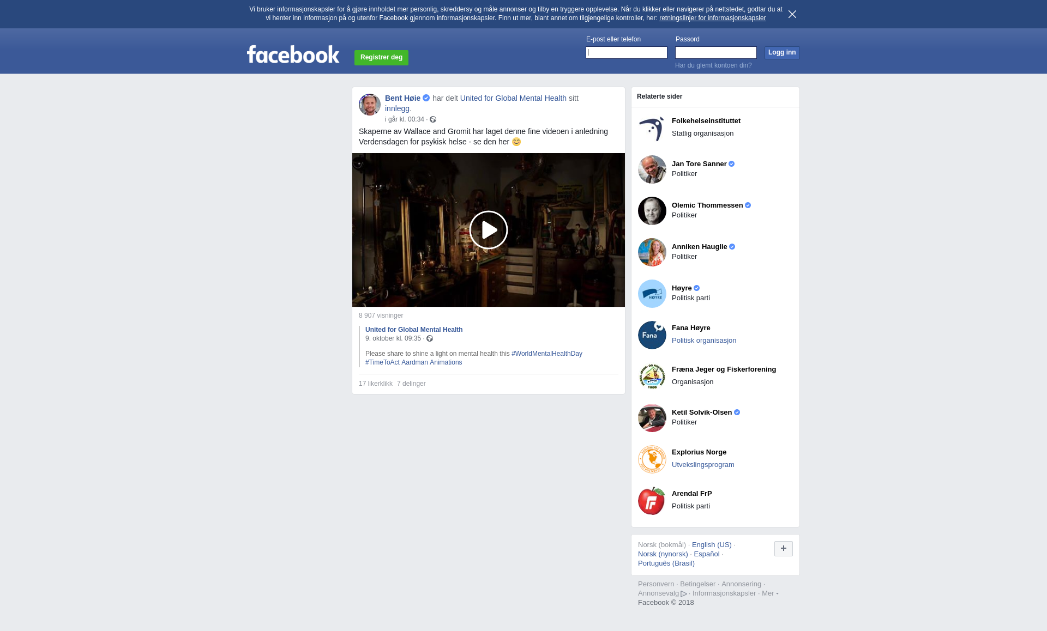Open the 'Informasjonskapsler' footer link

tap(724, 593)
